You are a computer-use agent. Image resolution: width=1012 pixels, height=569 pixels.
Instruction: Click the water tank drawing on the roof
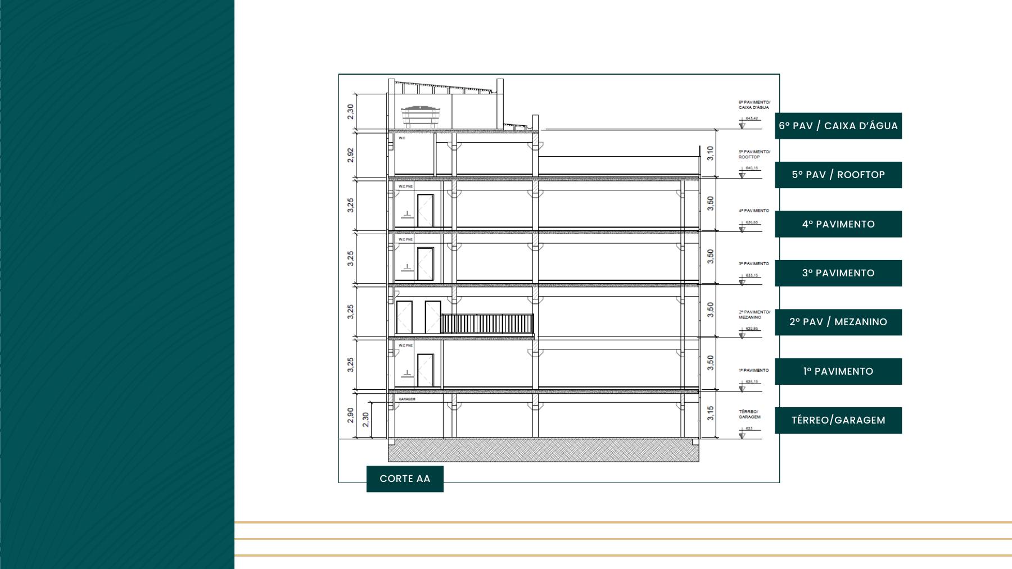420,117
